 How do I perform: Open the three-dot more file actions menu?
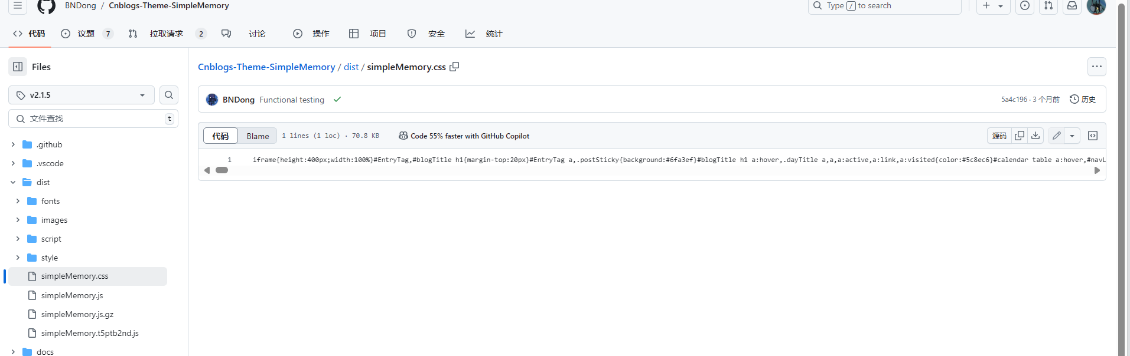[x=1096, y=67]
